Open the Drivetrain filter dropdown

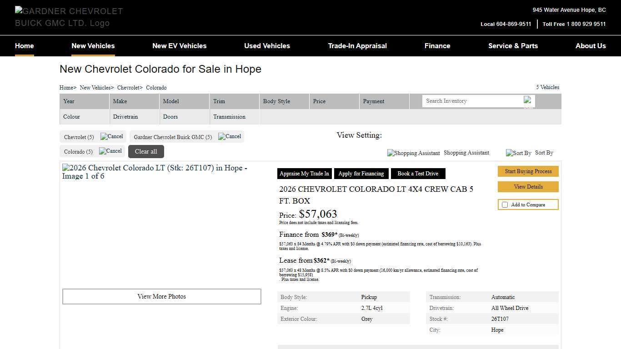pyautogui.click(x=134, y=117)
